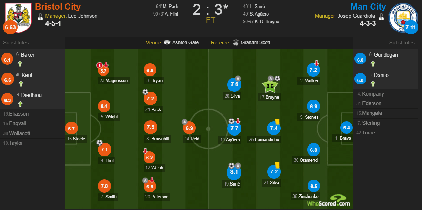422x210 pixels.
Task: Click the goal ball icon next to Flint's rating
Action: pos(100,142)
